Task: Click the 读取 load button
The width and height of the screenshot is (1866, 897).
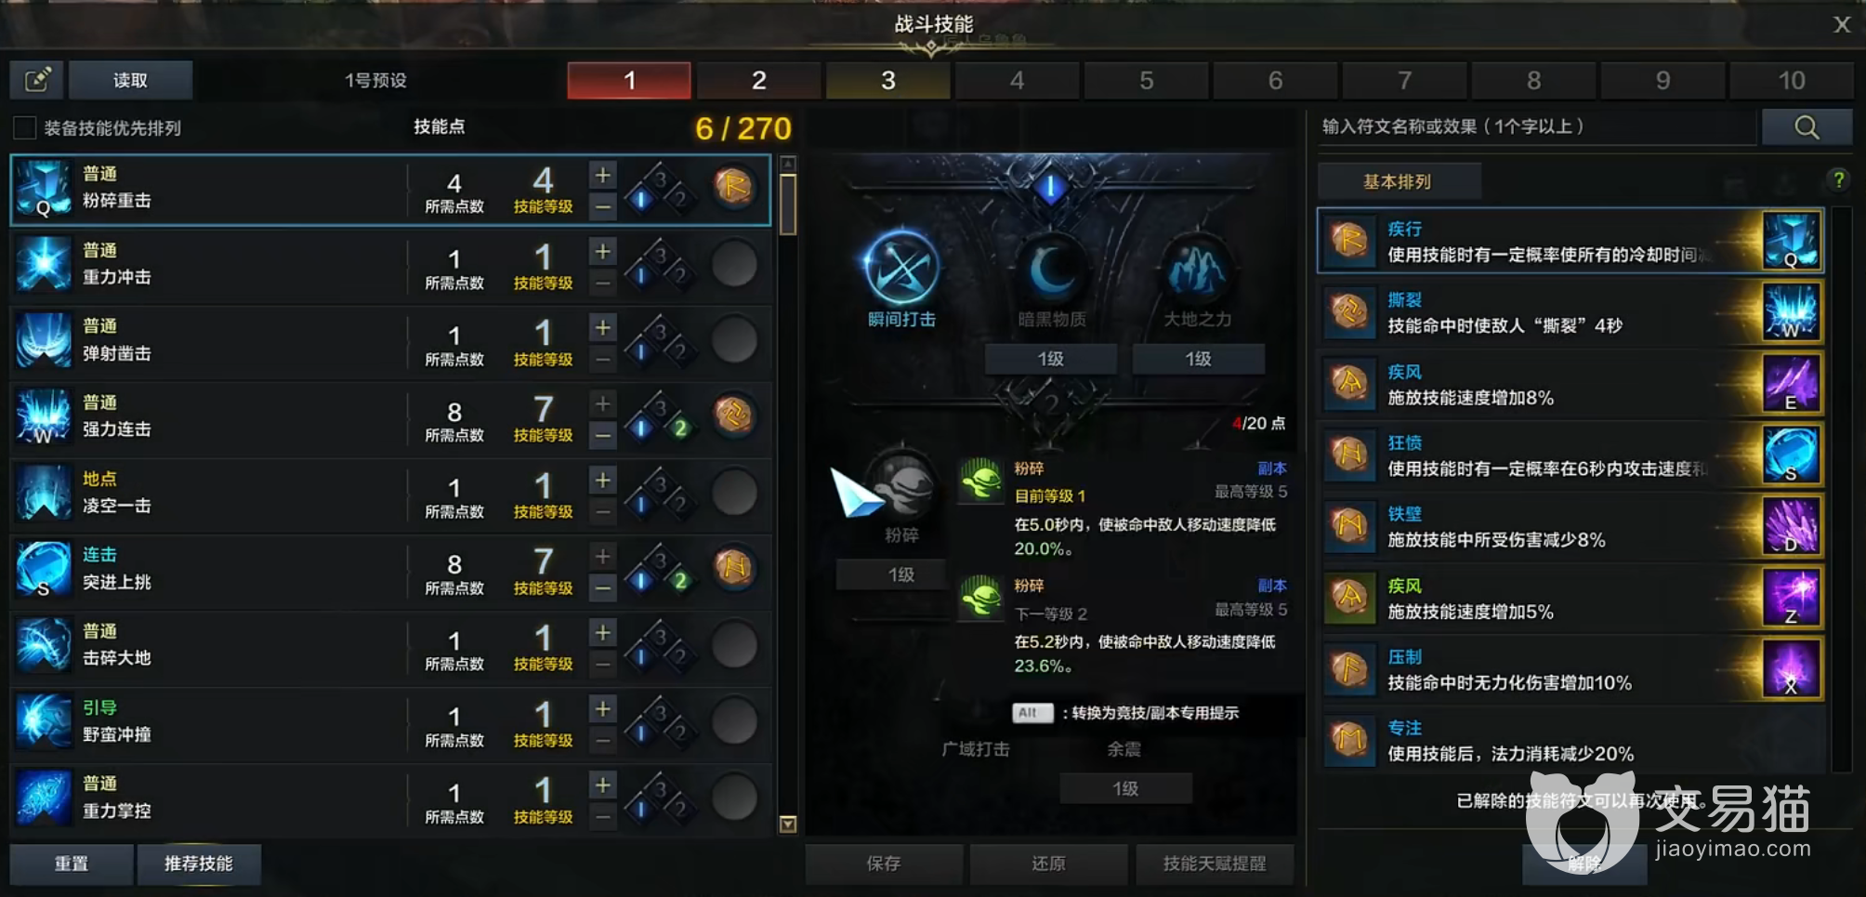Action: (130, 80)
